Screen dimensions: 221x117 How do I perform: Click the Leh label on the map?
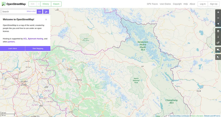pos(143,66)
